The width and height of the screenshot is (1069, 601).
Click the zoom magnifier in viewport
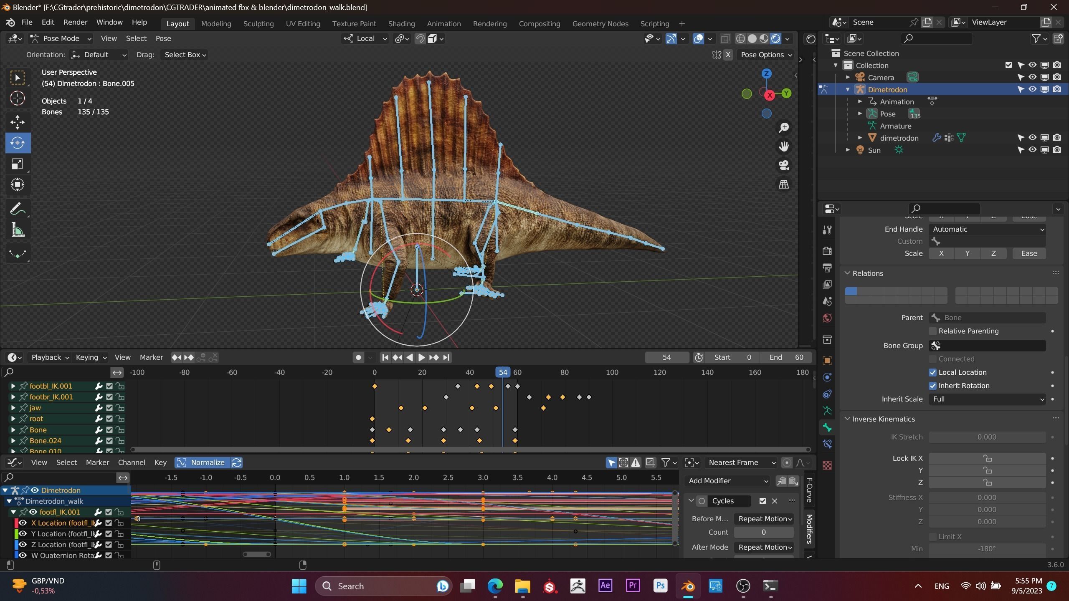[784, 127]
